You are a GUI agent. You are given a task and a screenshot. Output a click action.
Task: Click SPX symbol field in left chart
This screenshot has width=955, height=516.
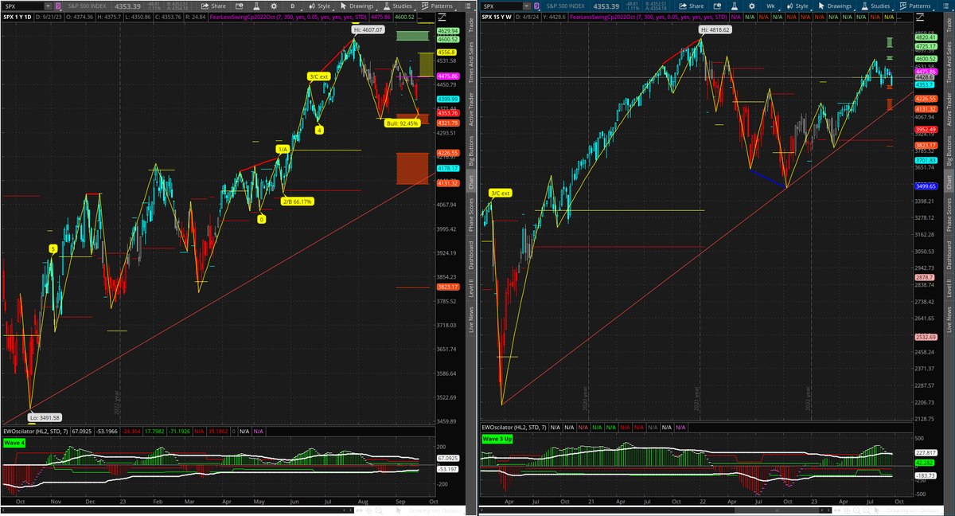[21, 6]
